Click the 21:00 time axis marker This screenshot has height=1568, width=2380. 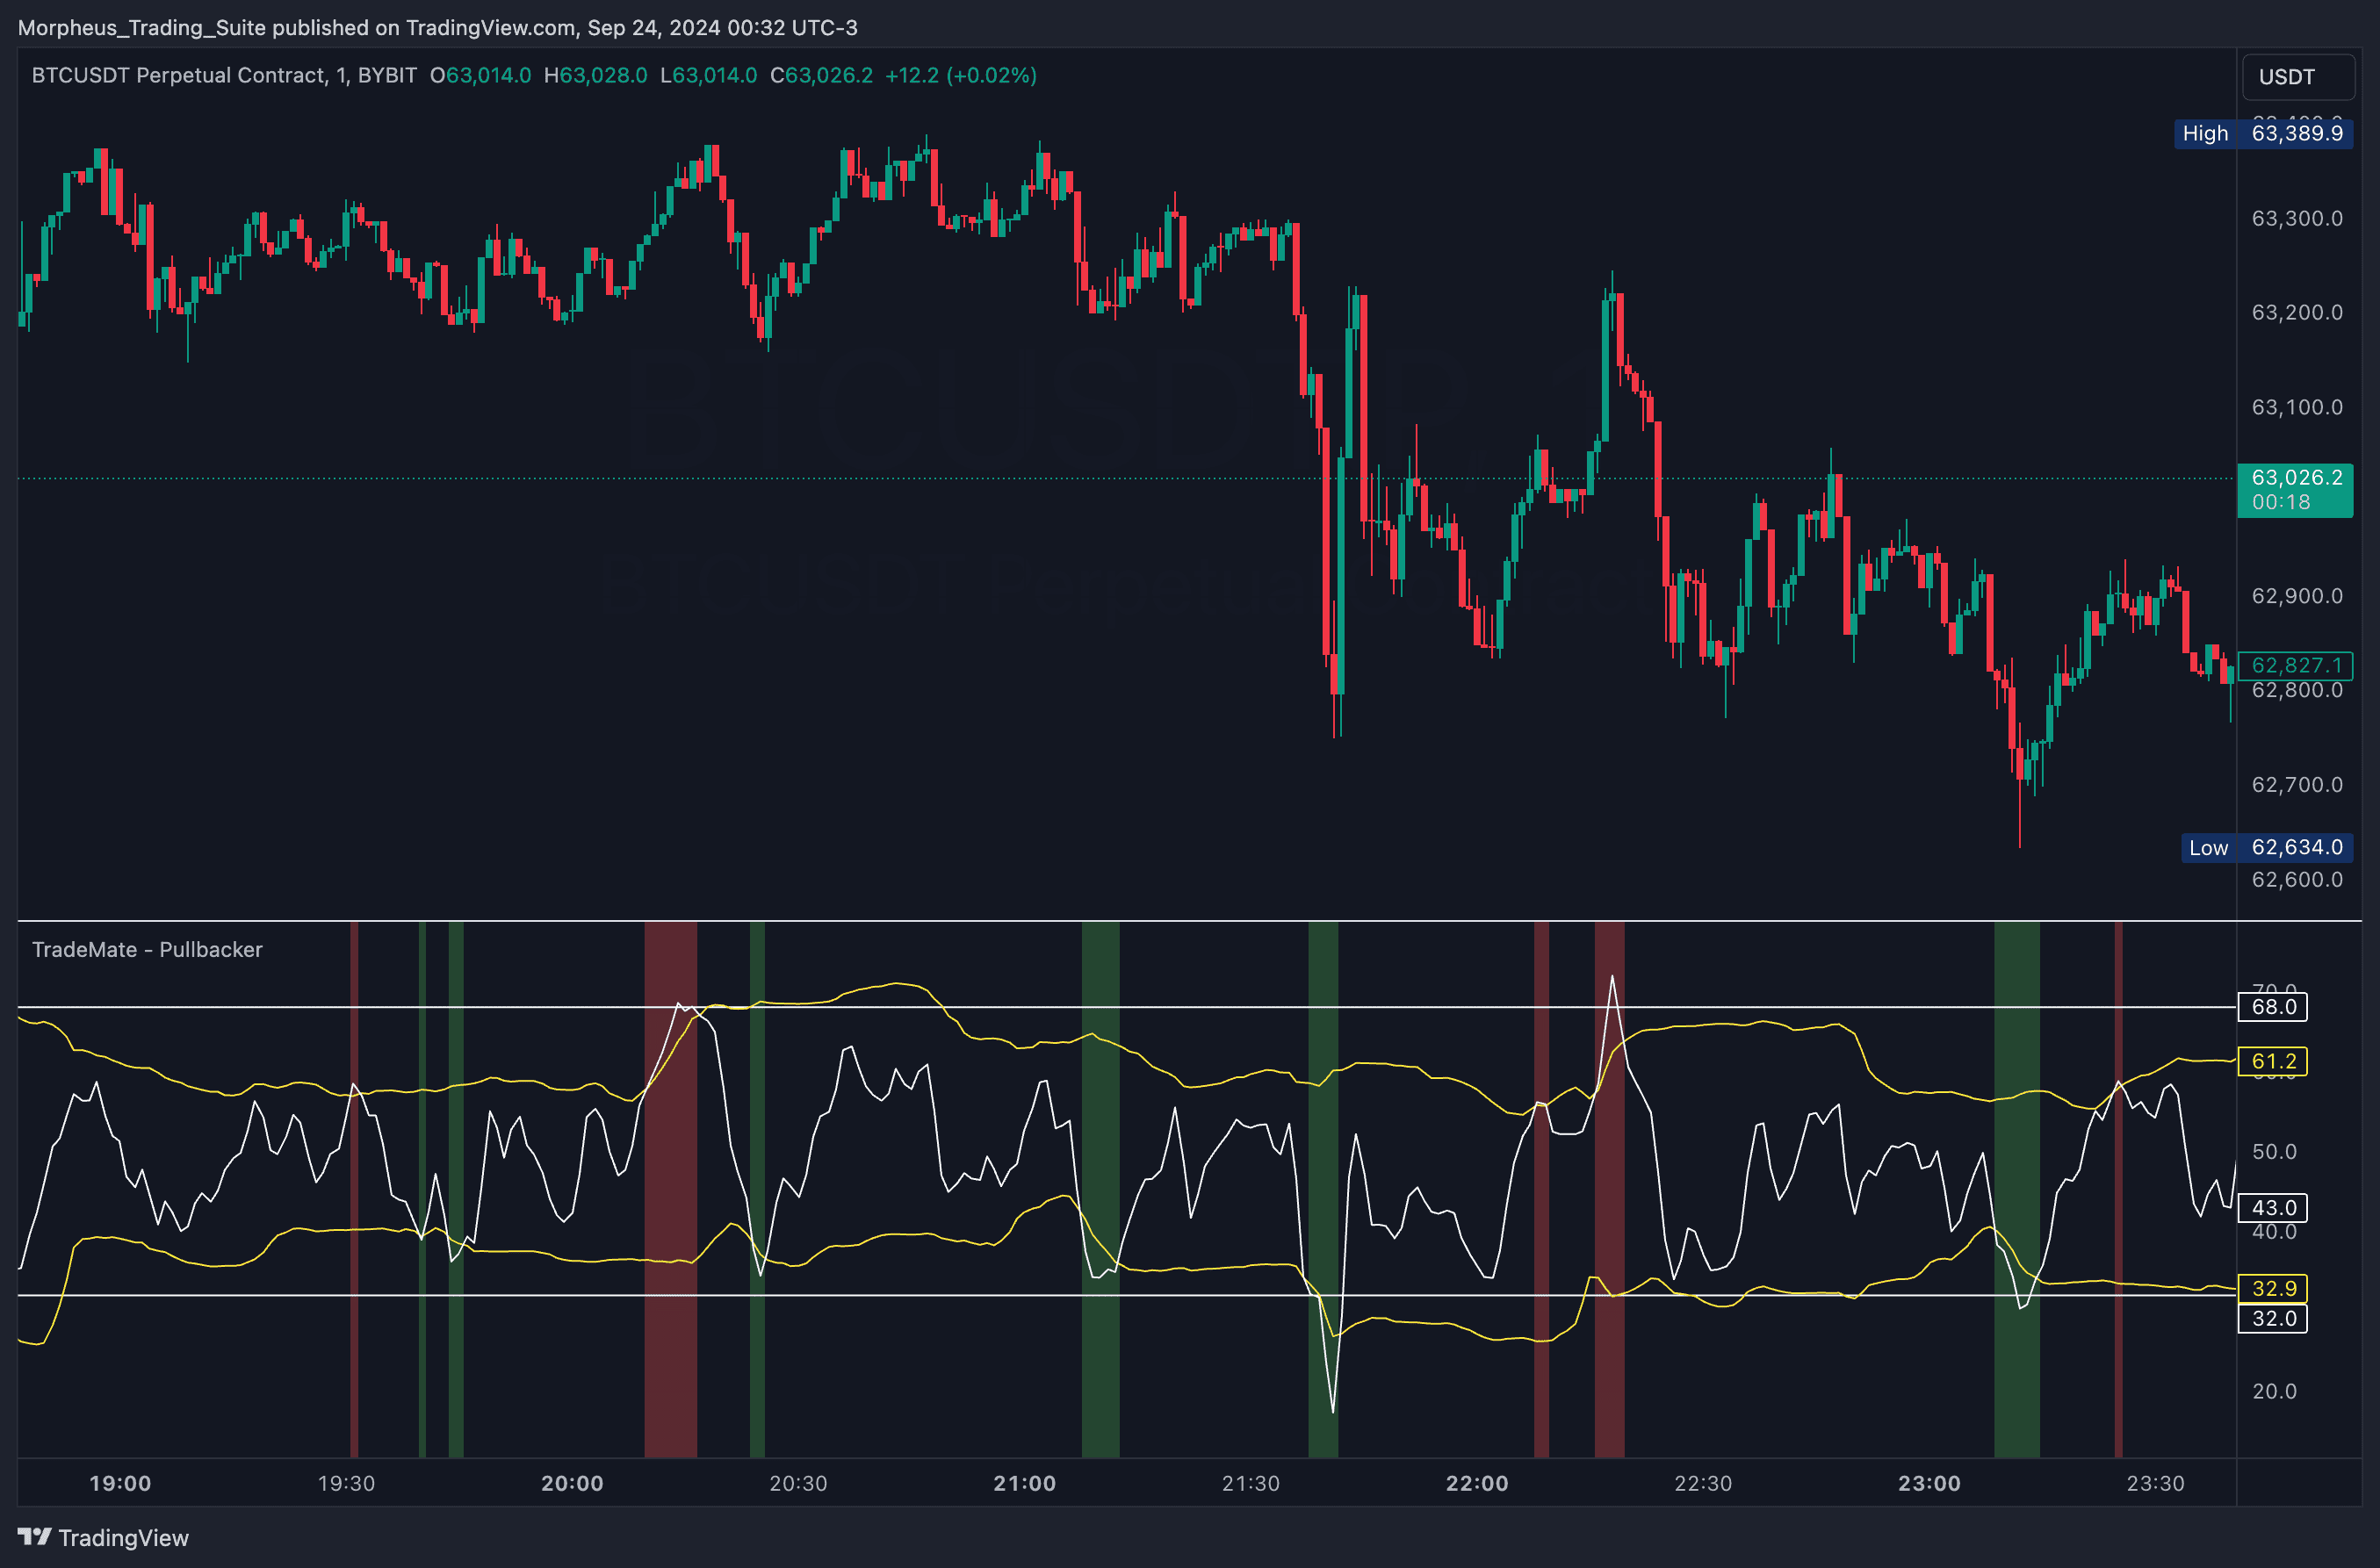pos(1024,1483)
